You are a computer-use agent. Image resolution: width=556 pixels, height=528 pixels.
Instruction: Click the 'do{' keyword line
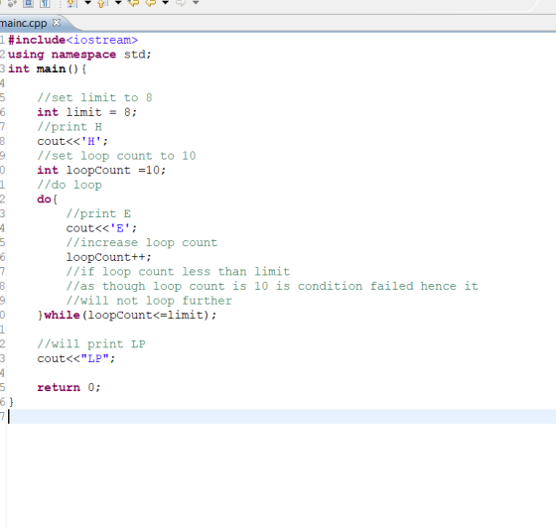[x=48, y=199]
